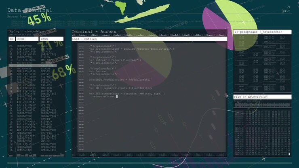The width and height of the screenshot is (299, 168).
Task: Click the Data Terminal title
Action: tap(30, 10)
